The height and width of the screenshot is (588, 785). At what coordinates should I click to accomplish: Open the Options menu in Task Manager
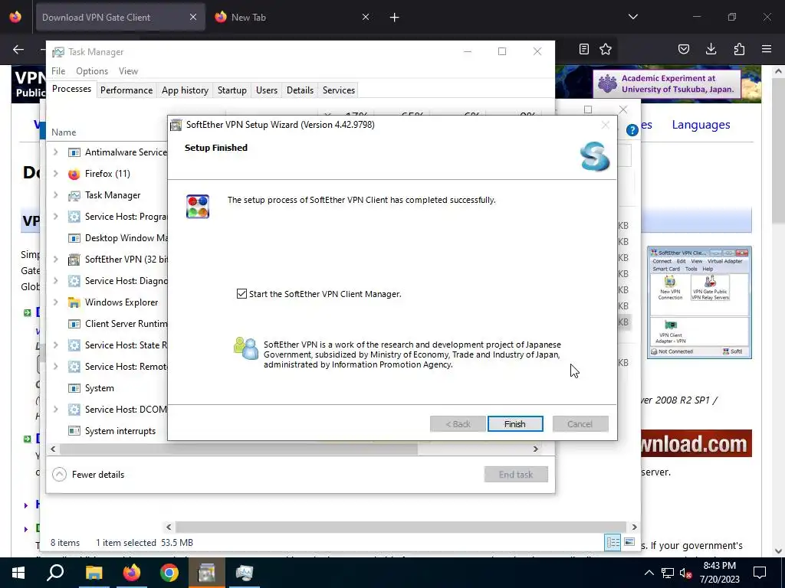[92, 71]
